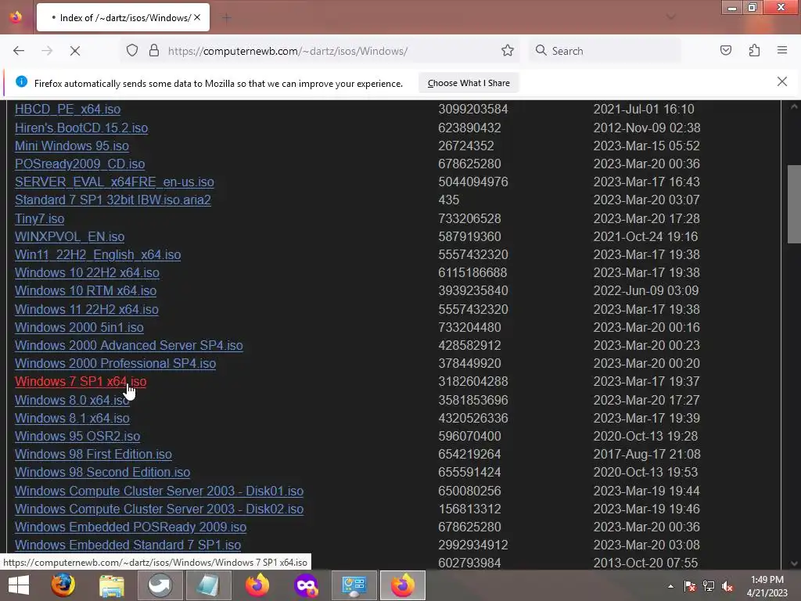This screenshot has width=801, height=601.
Task: Open Compute Cluster Server 2003 Disk02.iso
Action: coord(159,509)
